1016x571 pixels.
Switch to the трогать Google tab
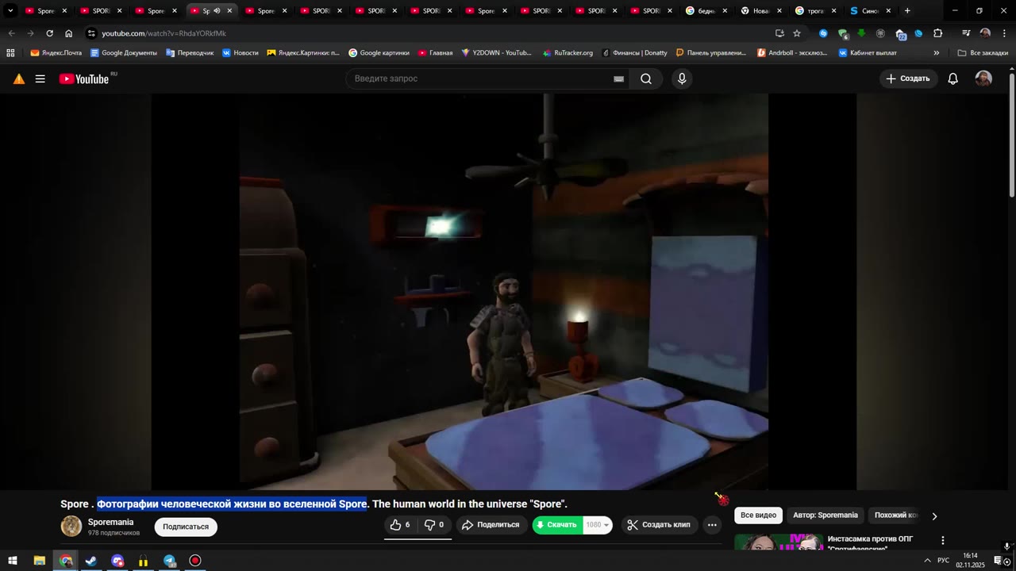pos(816,11)
